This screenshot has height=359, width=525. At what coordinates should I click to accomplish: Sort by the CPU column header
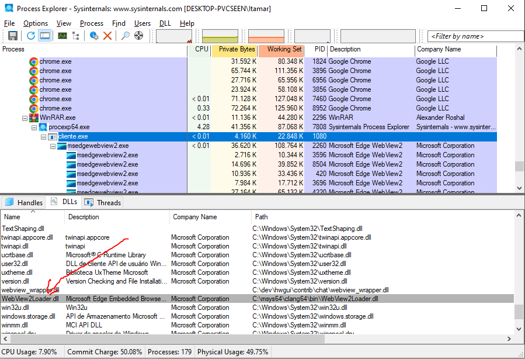199,49
